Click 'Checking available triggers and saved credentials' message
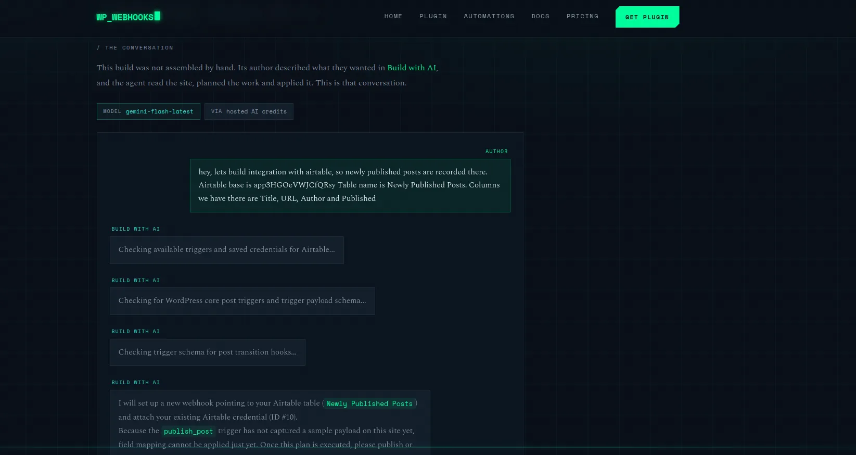This screenshot has height=455, width=856. (227, 250)
